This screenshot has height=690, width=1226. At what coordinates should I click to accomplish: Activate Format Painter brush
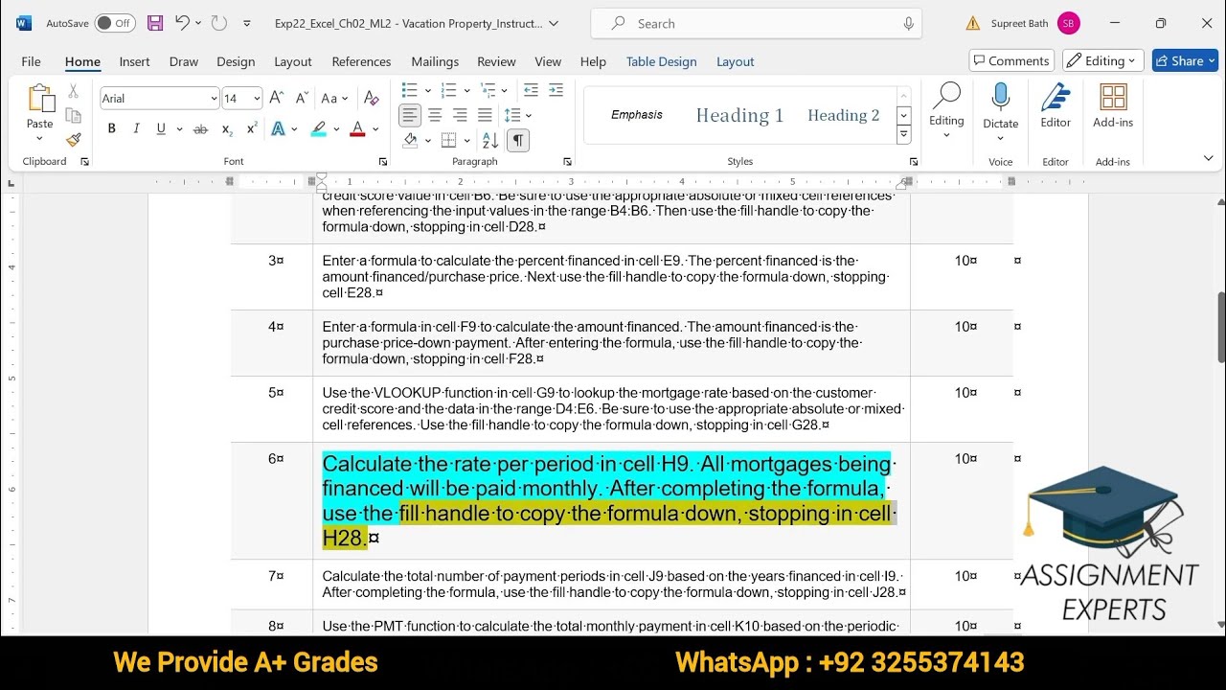74,140
